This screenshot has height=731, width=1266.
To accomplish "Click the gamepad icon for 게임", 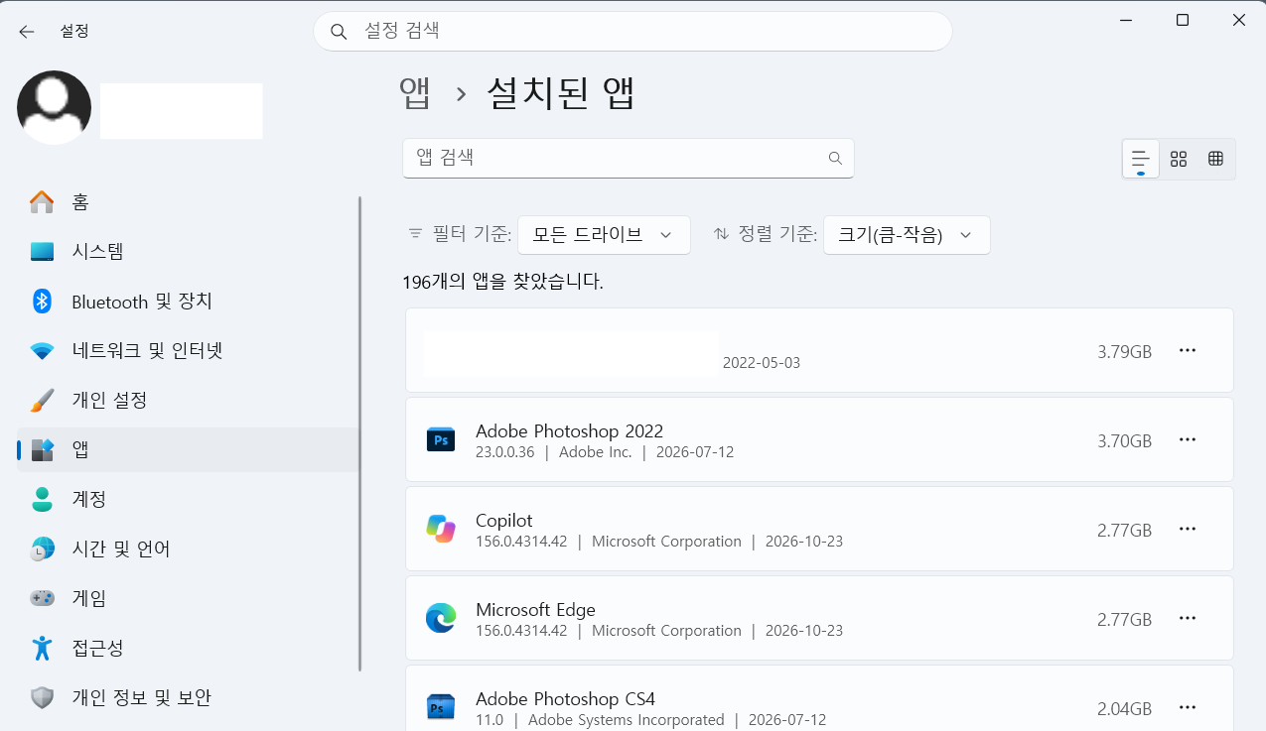I will (42, 598).
